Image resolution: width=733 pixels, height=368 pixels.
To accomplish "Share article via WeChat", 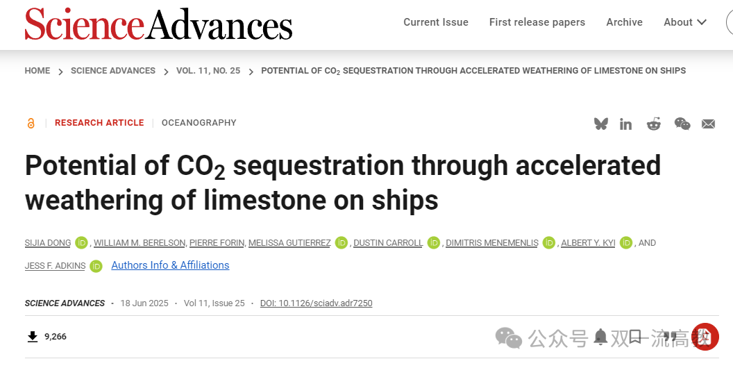I will 682,124.
